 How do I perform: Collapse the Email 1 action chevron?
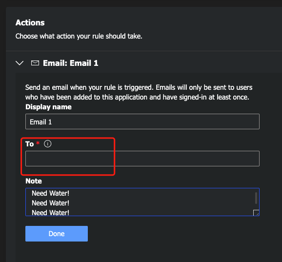pyautogui.click(x=20, y=63)
